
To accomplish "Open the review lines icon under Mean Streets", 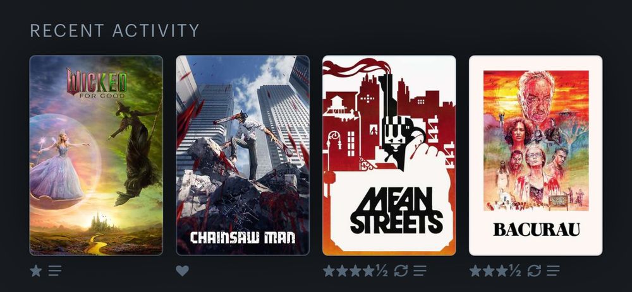I will coord(420,271).
